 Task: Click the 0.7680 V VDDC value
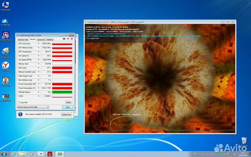click(46, 96)
